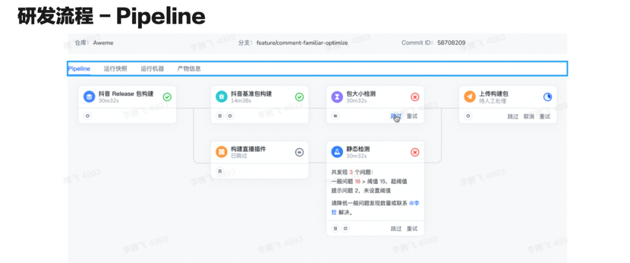
Task: Switch to the 运行机器 tab
Action: (152, 69)
